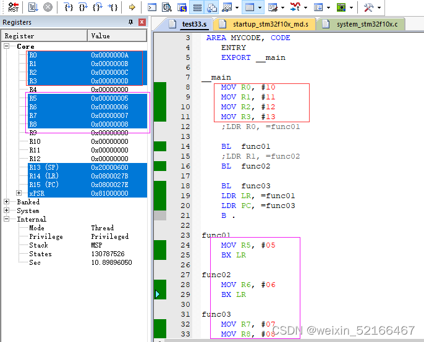Select the Sec row value 10.89896050
This screenshot has width=424, height=342.
pos(111,262)
